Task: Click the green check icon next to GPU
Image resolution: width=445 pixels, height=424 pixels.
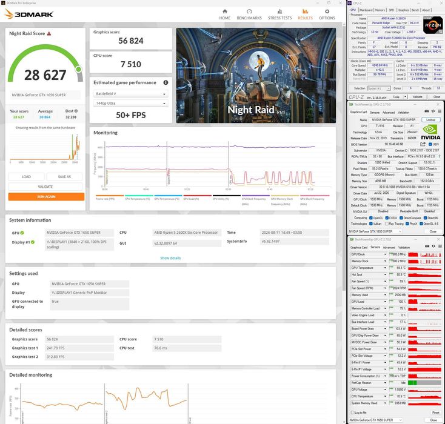Action: tap(22, 233)
